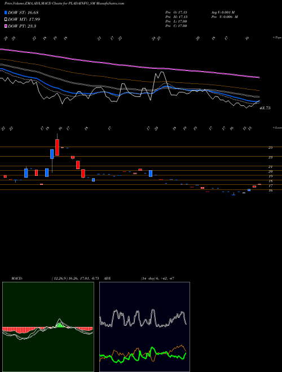
Task: Click the '<-Lows' axis label
Action: pos(277,127)
